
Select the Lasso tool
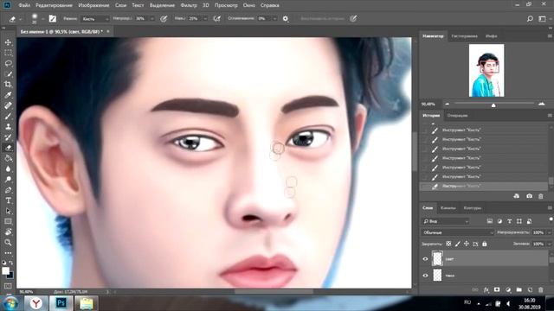click(8, 63)
